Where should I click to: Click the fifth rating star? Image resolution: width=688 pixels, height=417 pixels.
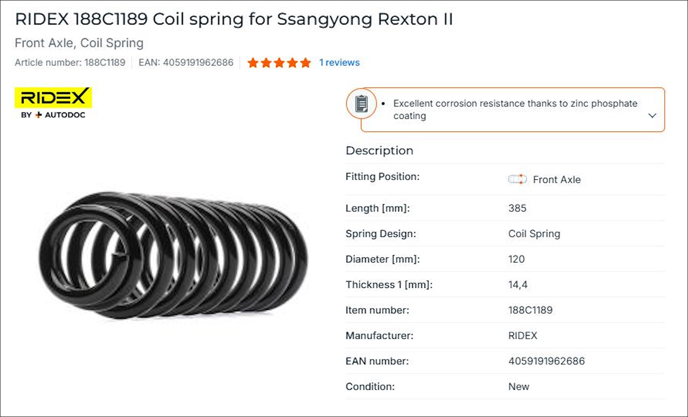click(x=305, y=63)
